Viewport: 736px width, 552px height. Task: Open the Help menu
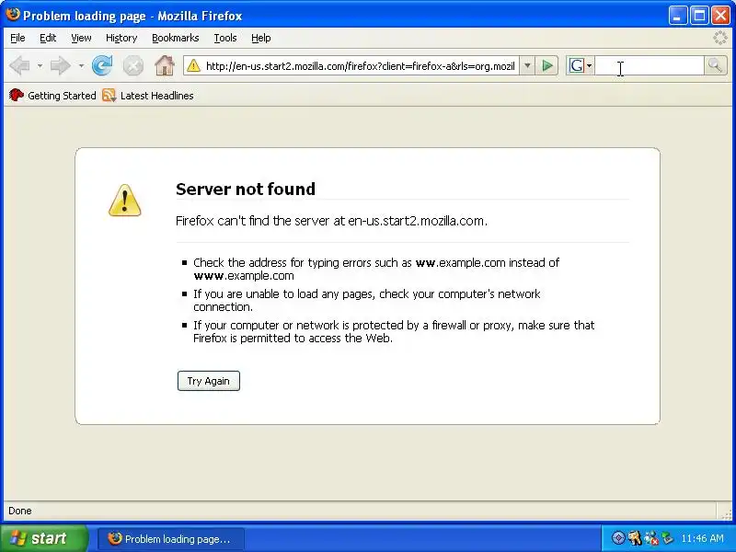point(261,38)
